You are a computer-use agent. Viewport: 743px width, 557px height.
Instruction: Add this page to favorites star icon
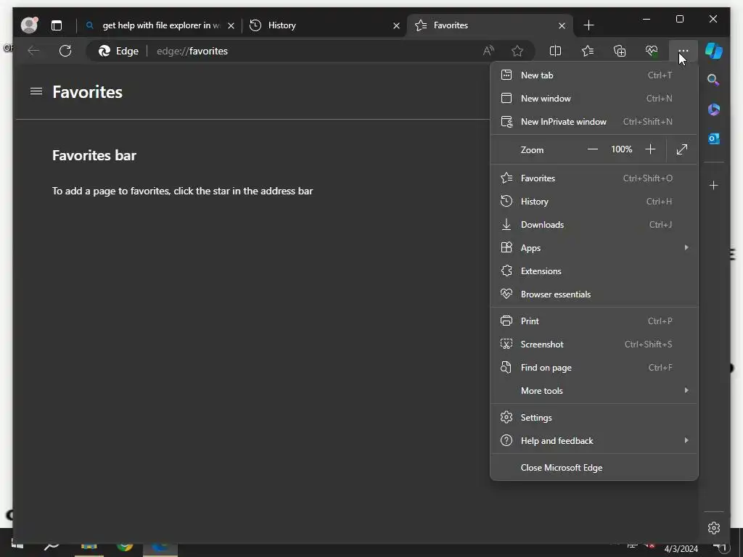pos(517,51)
